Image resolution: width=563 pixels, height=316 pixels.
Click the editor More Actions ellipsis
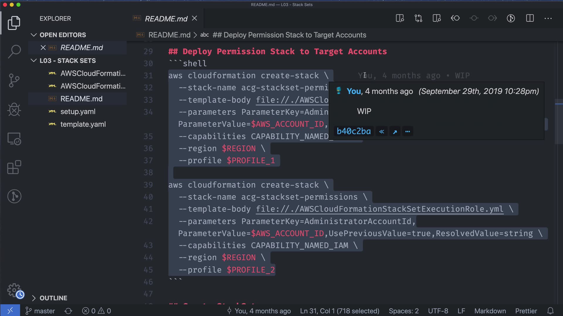pos(548,18)
